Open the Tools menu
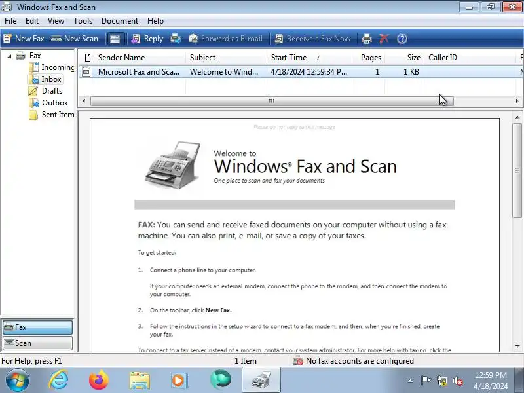The height and width of the screenshot is (393, 524). coord(83,21)
